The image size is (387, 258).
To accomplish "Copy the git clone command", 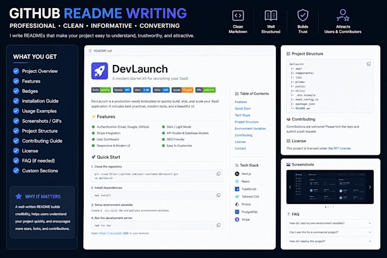I will (219, 174).
